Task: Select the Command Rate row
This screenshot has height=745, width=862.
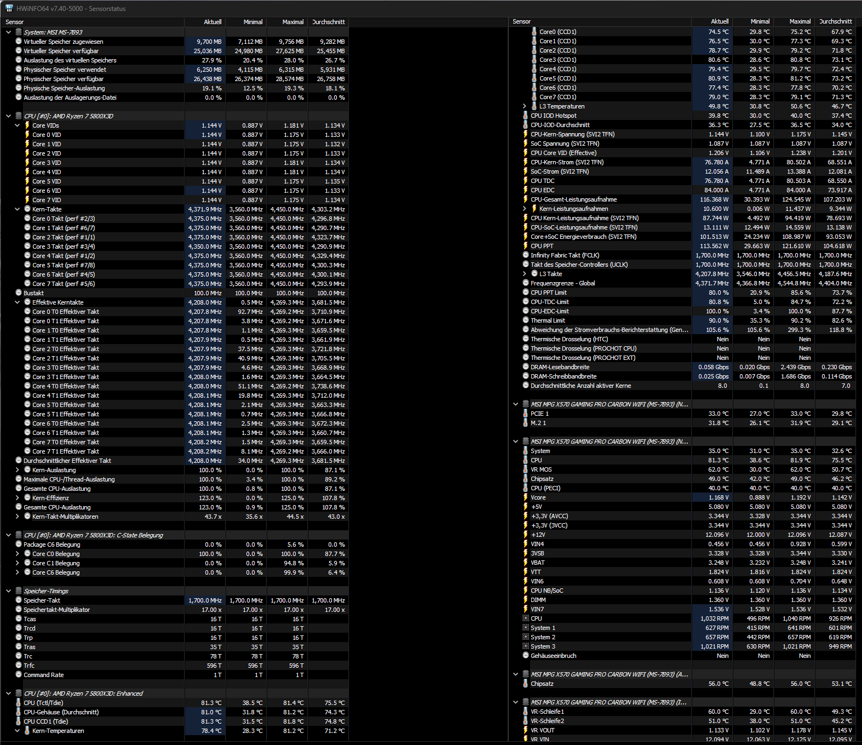Action: pyautogui.click(x=175, y=675)
